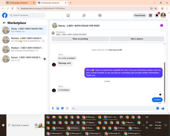Viewport: 170px width, 136px height.
Task: Click the Find friends button
Action: [x=140, y=15]
